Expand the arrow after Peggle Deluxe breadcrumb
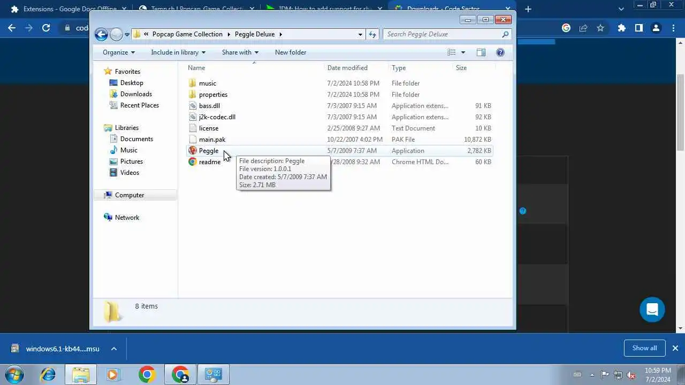The width and height of the screenshot is (685, 385). (280, 34)
